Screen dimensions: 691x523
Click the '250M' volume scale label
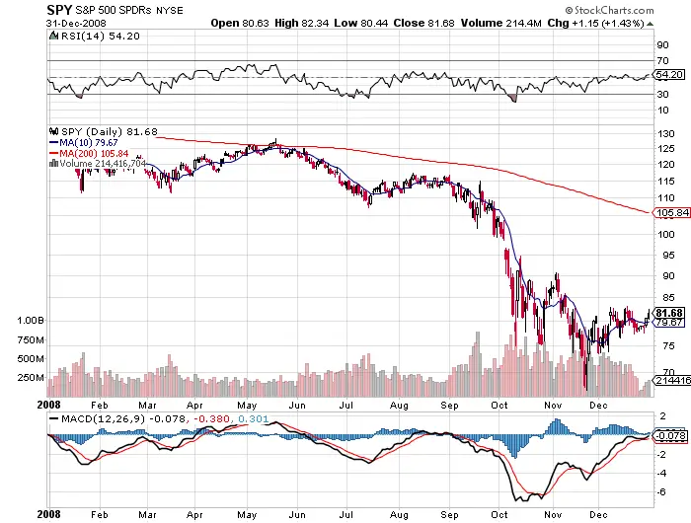pyautogui.click(x=31, y=378)
